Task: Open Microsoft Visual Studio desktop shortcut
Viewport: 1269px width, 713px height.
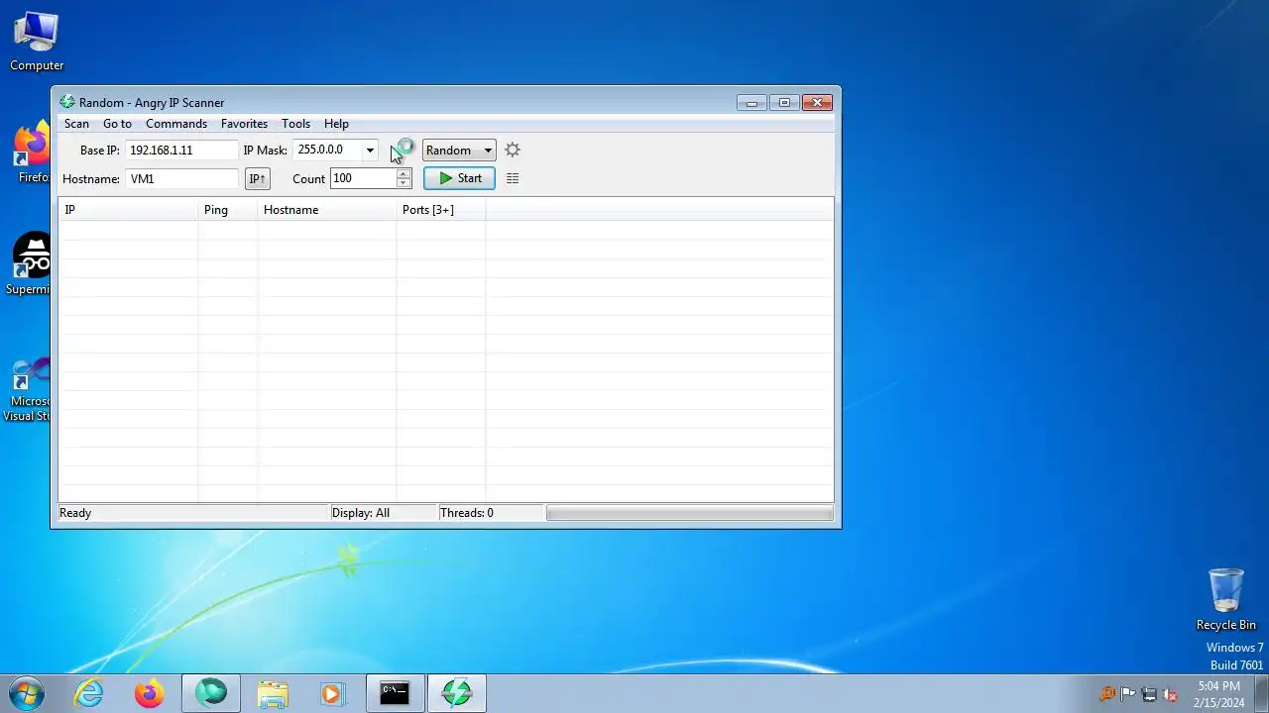Action: pyautogui.click(x=28, y=390)
